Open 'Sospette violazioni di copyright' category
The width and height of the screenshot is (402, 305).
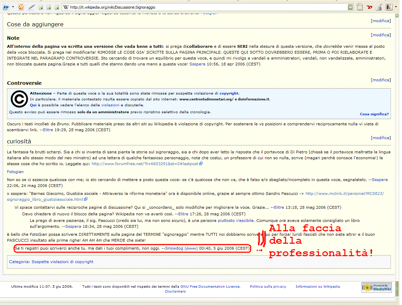tap(62, 262)
